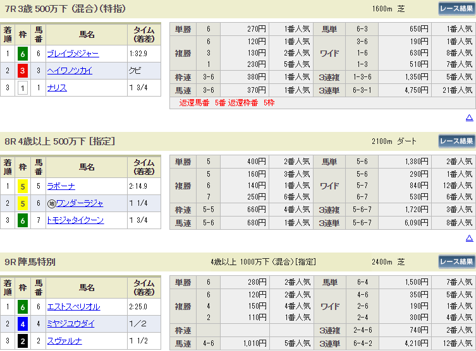Open horse link ブレイブメジャー
The width and height of the screenshot is (476, 351).
tap(73, 54)
